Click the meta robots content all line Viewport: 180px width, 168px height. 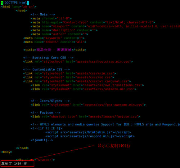[x=55, y=42]
